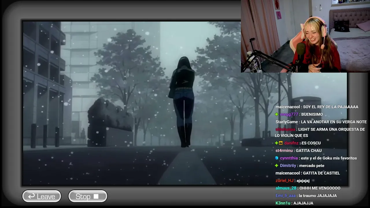The image size is (370, 208).
Task: Open megg777's chat profile
Action: (289, 114)
